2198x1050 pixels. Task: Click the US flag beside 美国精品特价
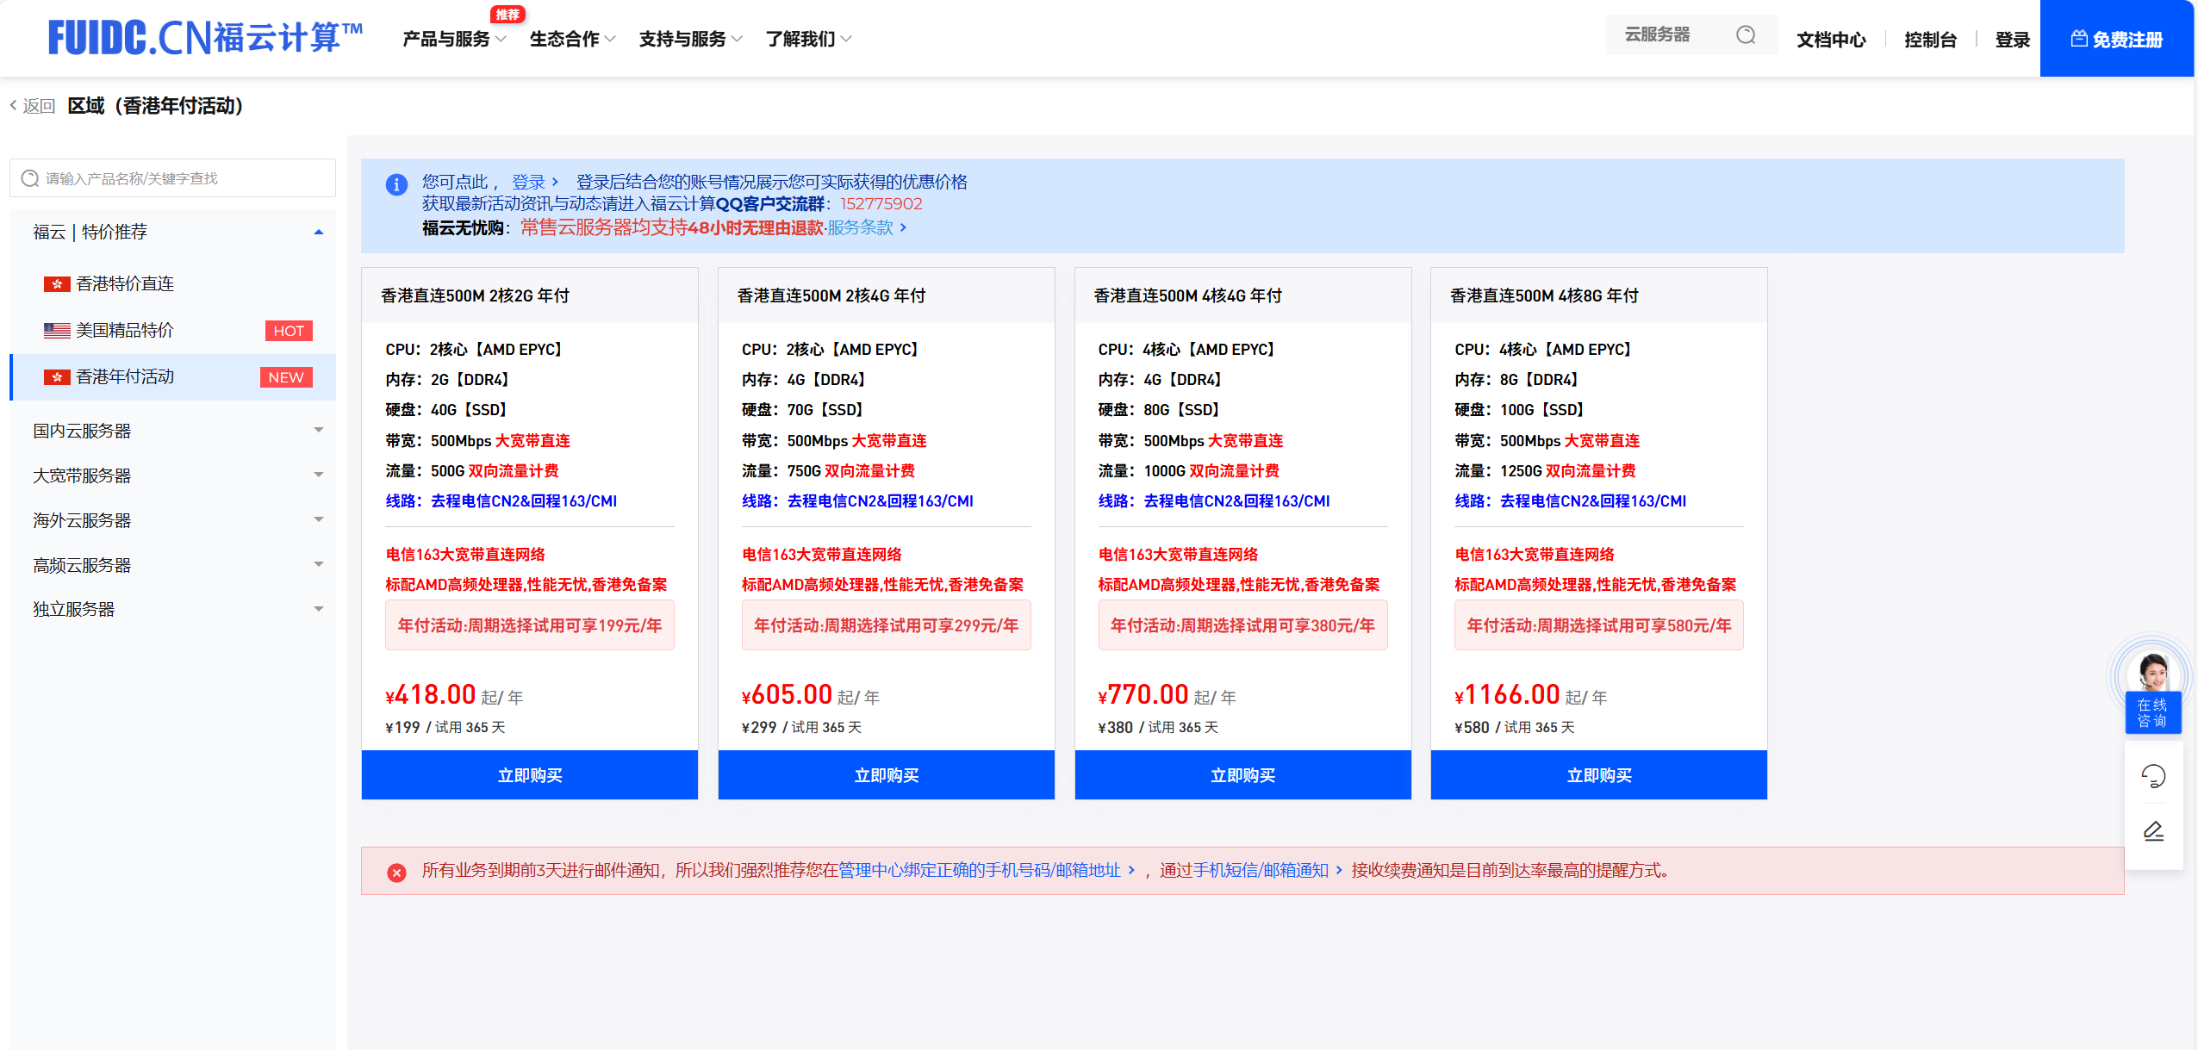coord(57,331)
